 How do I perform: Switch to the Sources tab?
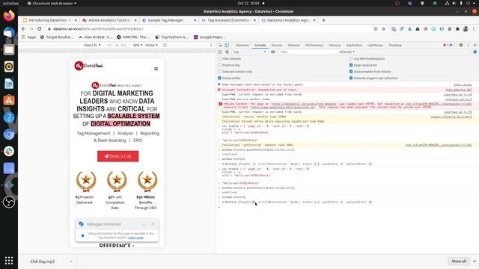277,45
